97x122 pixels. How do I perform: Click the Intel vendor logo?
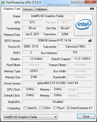[x=83, y=25]
